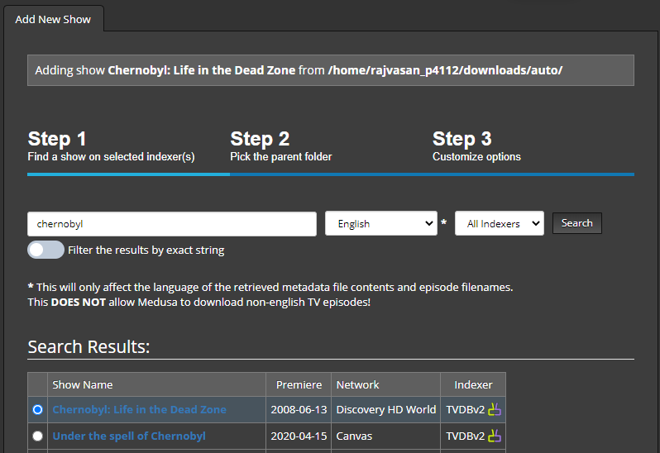
Task: Open the Under the spell of Chernobyl link
Action: point(129,436)
